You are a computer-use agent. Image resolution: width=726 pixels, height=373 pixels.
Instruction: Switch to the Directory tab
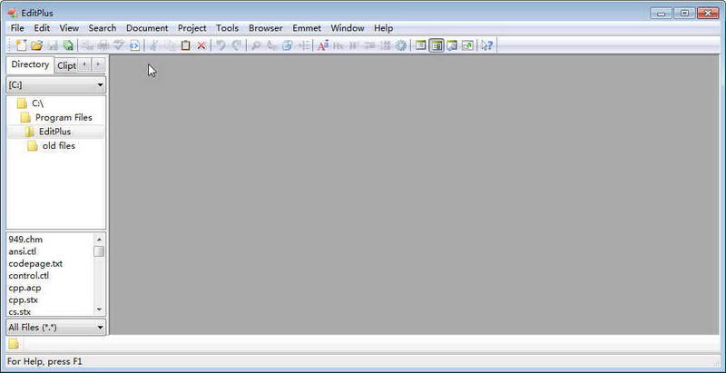30,64
